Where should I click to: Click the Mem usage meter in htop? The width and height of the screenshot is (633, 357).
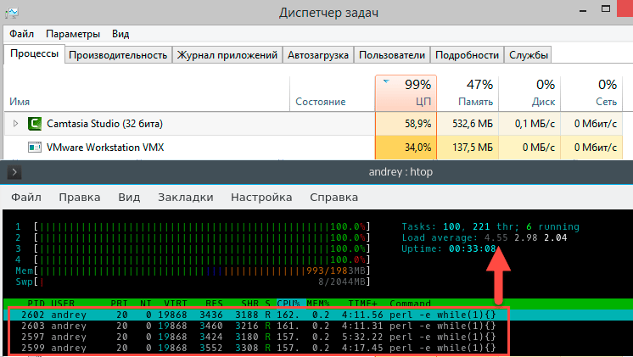click(x=193, y=271)
